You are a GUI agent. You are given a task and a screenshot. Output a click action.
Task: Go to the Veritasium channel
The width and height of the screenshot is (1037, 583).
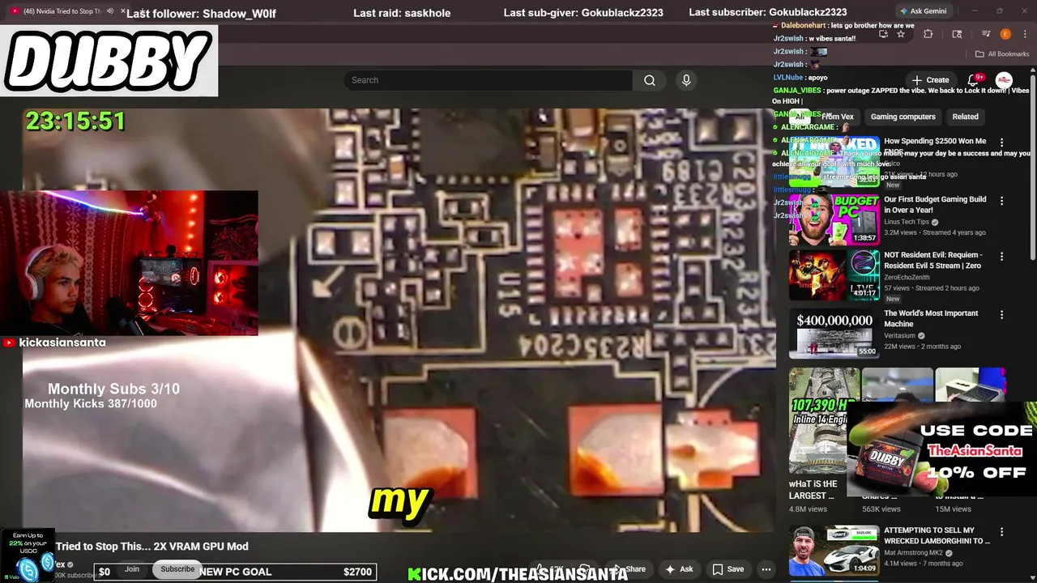coord(899,335)
